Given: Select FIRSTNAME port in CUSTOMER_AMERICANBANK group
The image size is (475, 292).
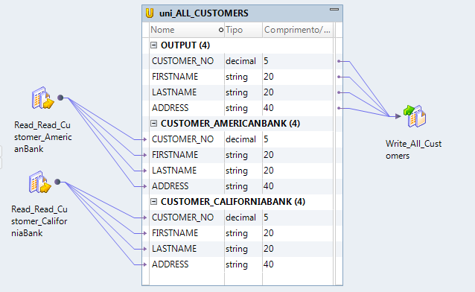Looking at the screenshot, I should (x=175, y=155).
